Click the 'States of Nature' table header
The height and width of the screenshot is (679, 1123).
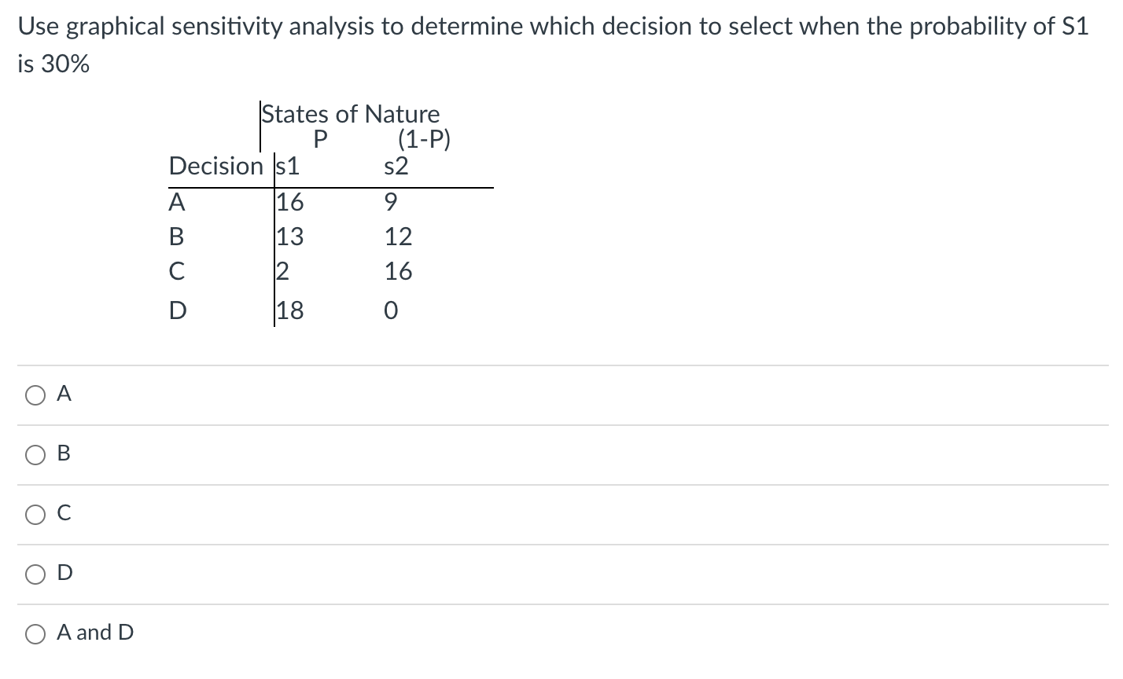(x=351, y=114)
